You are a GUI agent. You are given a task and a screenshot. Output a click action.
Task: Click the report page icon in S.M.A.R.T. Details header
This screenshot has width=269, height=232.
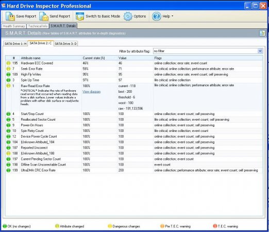262,33
